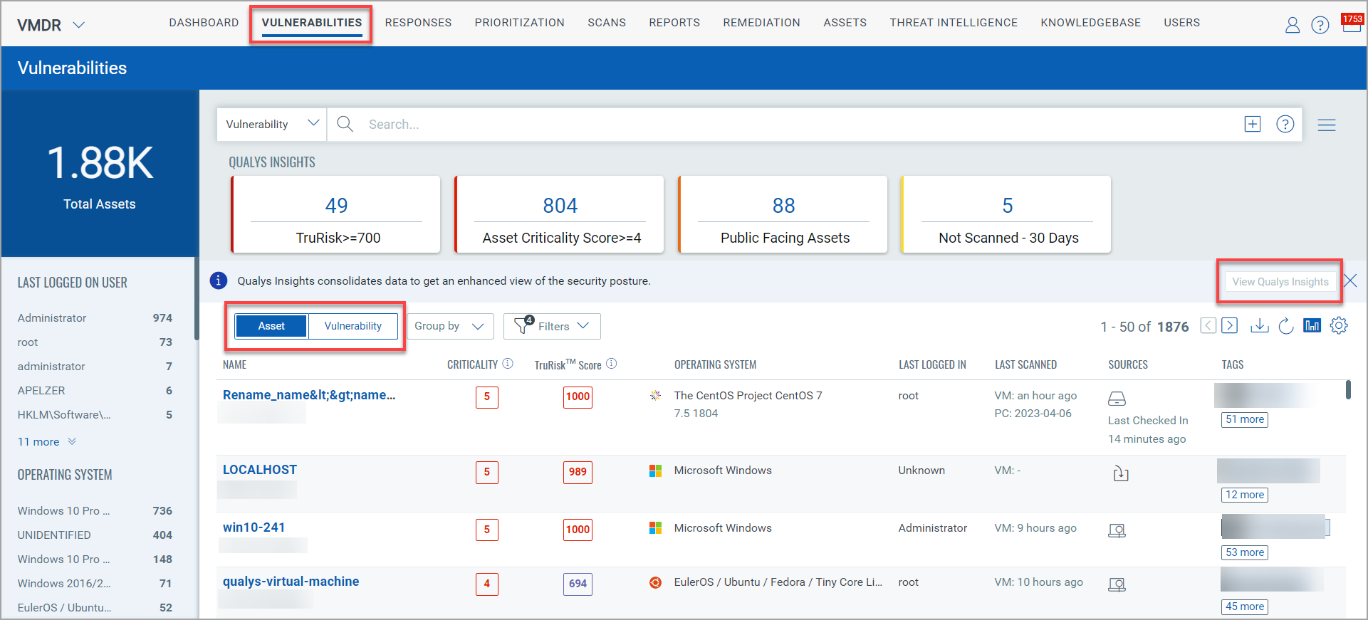This screenshot has width=1368, height=620.
Task: Open the Vulnerabilities tab
Action: 312,23
